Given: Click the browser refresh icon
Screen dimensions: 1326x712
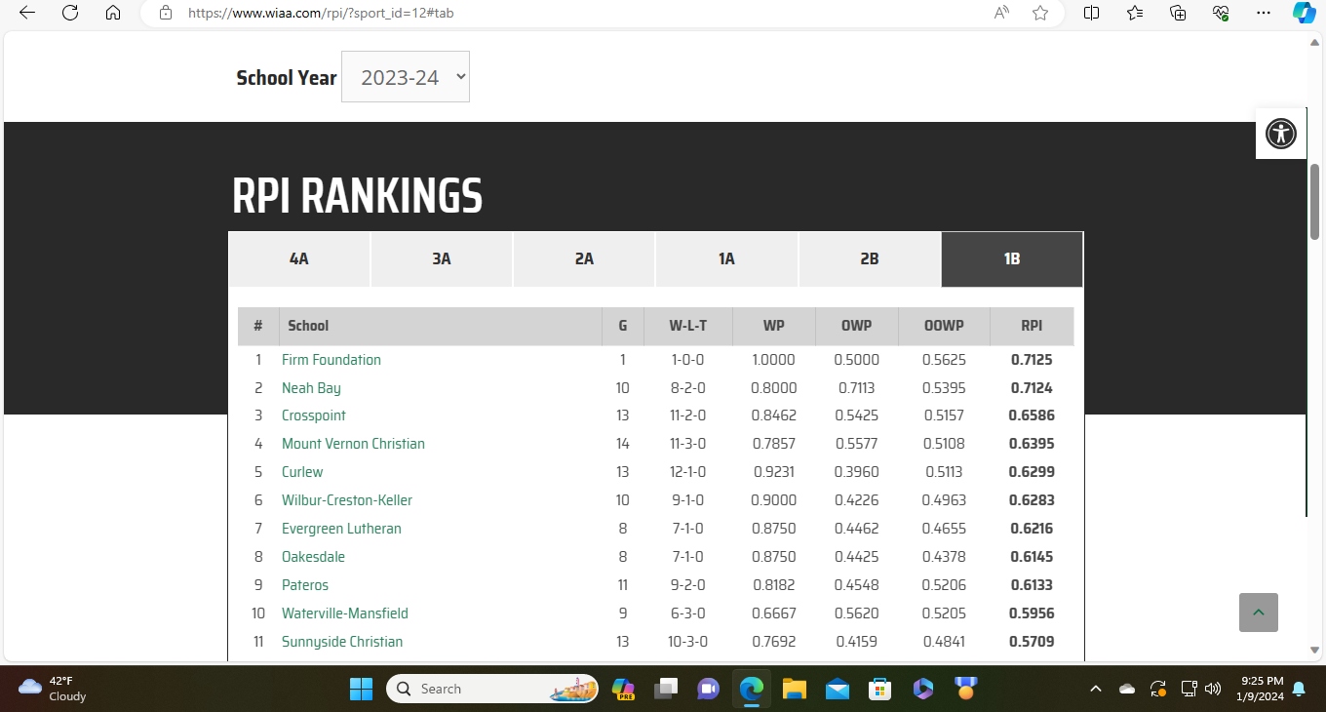Looking at the screenshot, I should click(69, 13).
